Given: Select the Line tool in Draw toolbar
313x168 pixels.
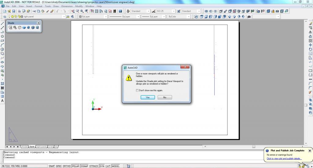Looking at the screenshot, I should [x=2, y=23].
